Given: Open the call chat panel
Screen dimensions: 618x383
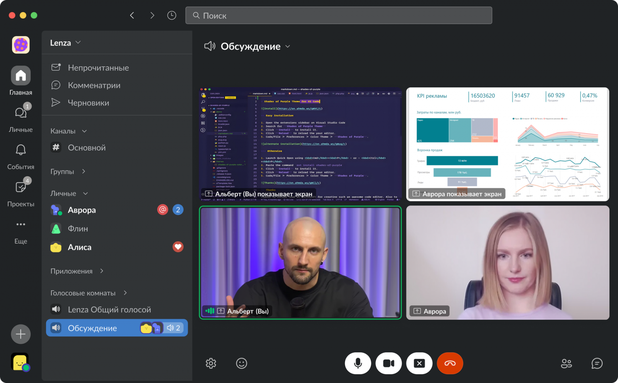Looking at the screenshot, I should [x=597, y=363].
